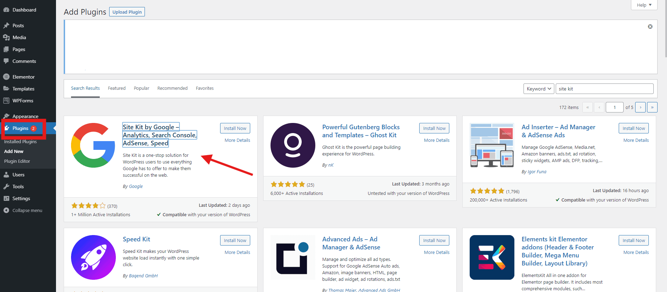Open More Details for Site Kit
The image size is (667, 292).
tap(237, 140)
